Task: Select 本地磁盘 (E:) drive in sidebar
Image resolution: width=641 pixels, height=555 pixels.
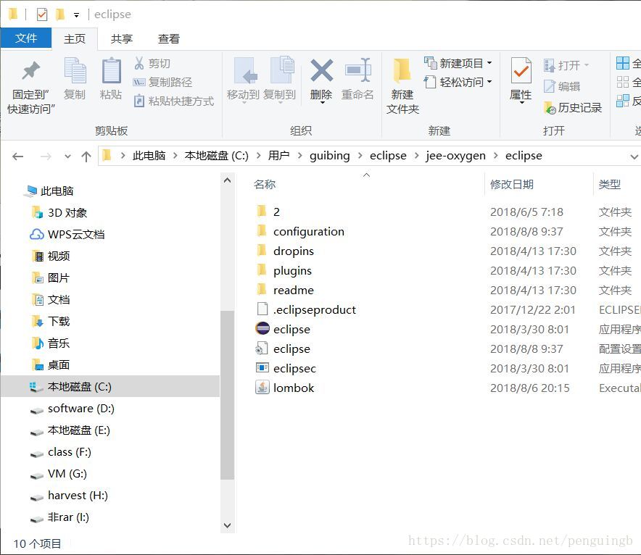Action: tap(70, 430)
